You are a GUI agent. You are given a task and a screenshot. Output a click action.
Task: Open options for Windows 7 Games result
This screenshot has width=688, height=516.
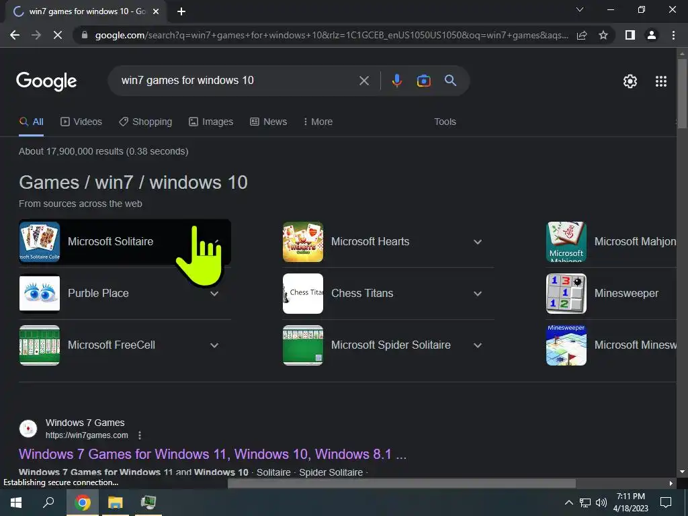pyautogui.click(x=140, y=435)
